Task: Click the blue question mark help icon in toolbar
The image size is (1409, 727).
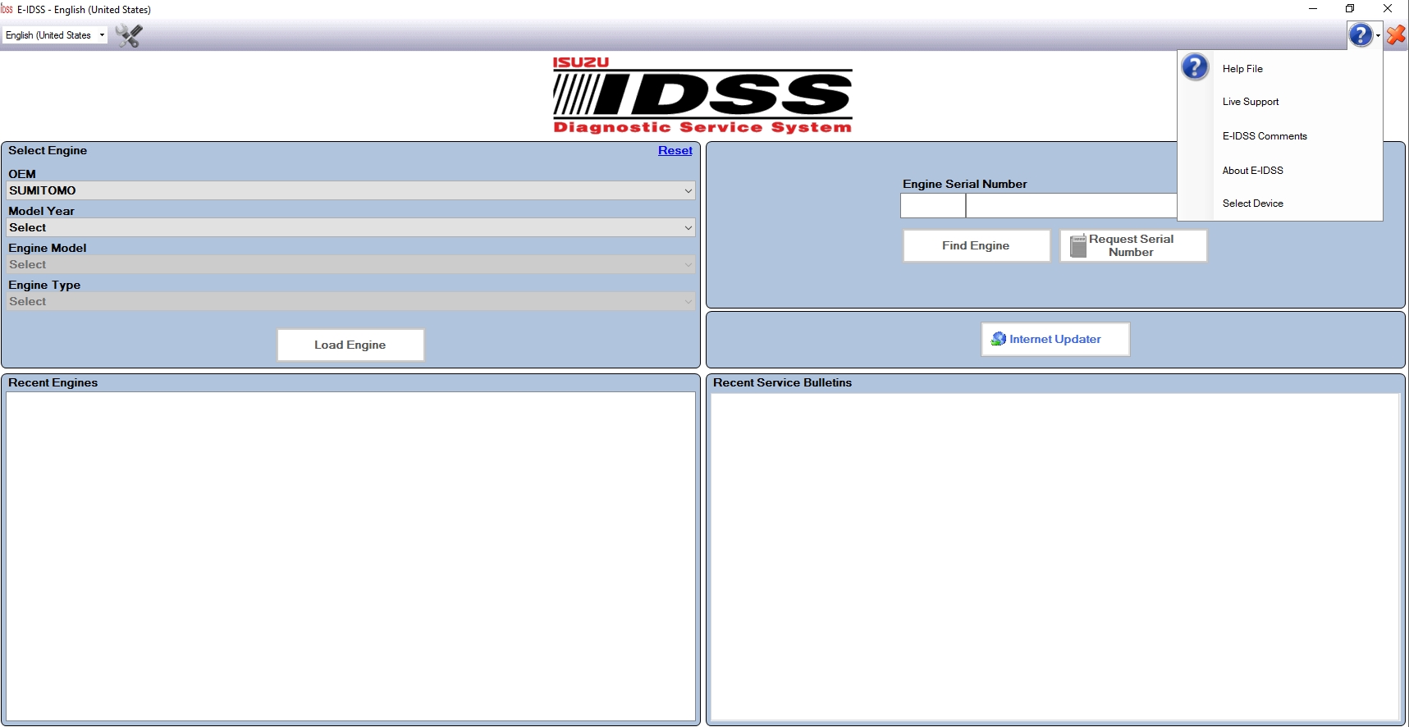Action: click(1360, 35)
